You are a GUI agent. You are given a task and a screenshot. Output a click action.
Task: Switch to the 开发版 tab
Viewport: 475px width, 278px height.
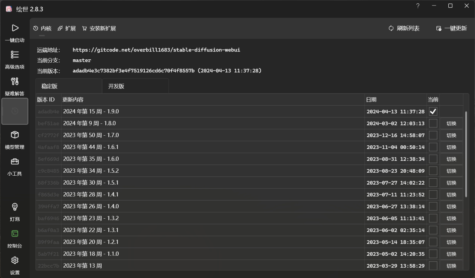(135, 86)
